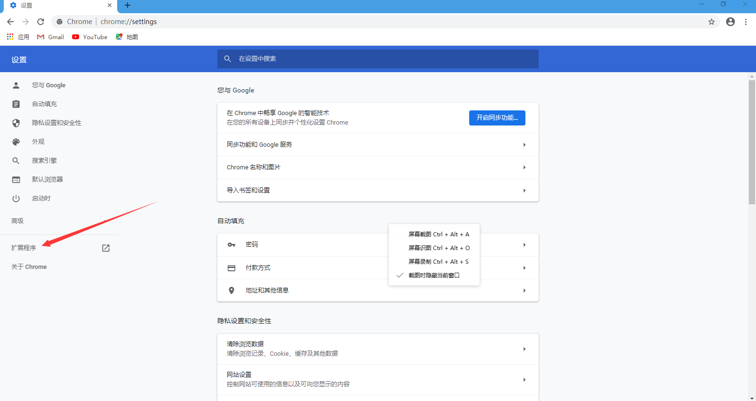Click the browser back arrow
Screen dimensions: 756x401
10,22
